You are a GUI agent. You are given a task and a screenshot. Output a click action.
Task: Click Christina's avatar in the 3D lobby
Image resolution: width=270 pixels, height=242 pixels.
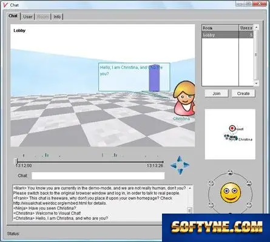coord(184,99)
